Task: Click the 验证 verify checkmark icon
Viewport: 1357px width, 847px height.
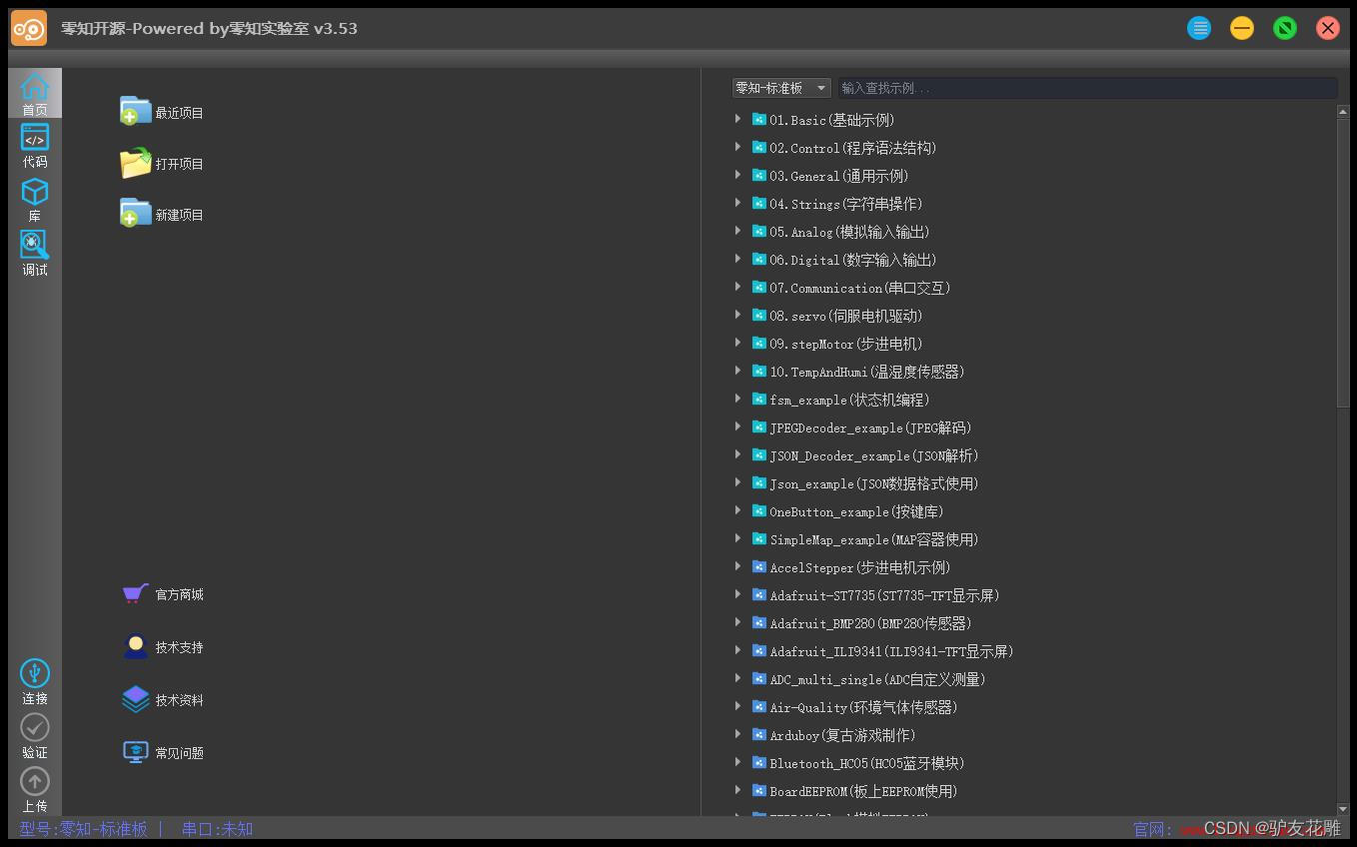Action: [35, 727]
